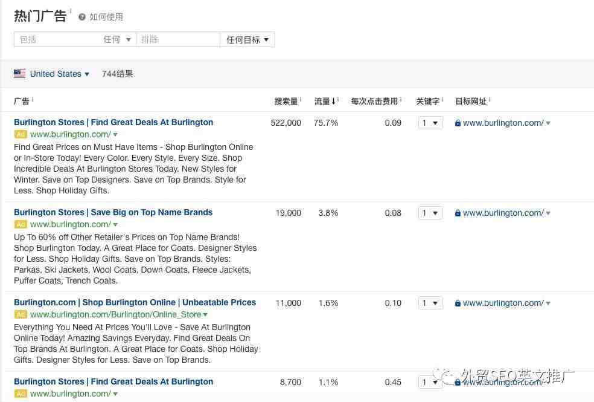
Task: Open ad URL www.burlington.com/ in 522,000 row
Action: click(x=71, y=134)
